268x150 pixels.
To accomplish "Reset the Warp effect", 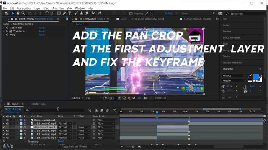I will [42, 35].
